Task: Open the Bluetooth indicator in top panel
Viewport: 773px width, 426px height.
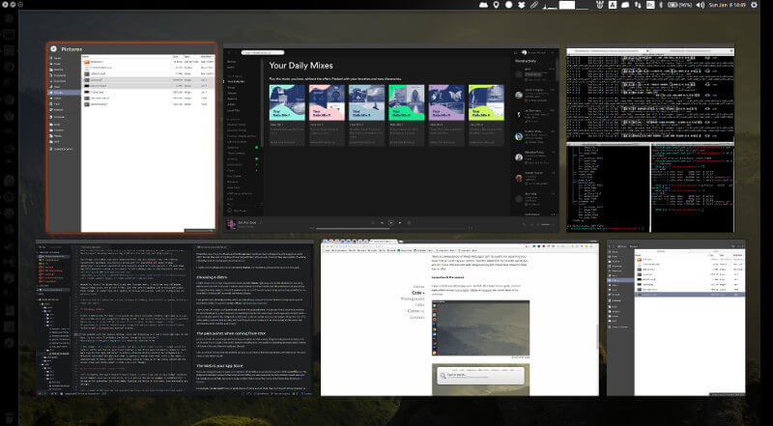Action: coord(661,5)
